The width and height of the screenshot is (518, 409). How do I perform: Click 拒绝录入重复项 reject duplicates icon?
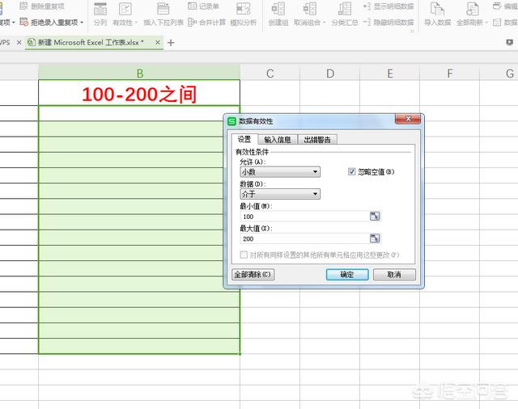coord(23,22)
